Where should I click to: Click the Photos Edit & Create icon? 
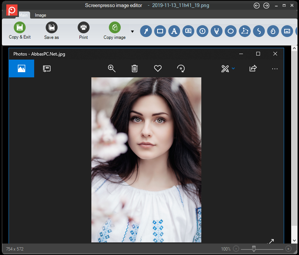(225, 68)
